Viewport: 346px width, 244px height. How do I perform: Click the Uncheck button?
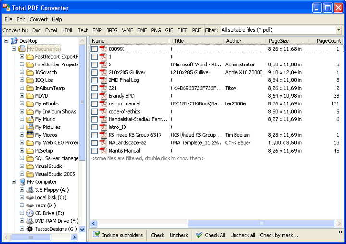click(179, 235)
